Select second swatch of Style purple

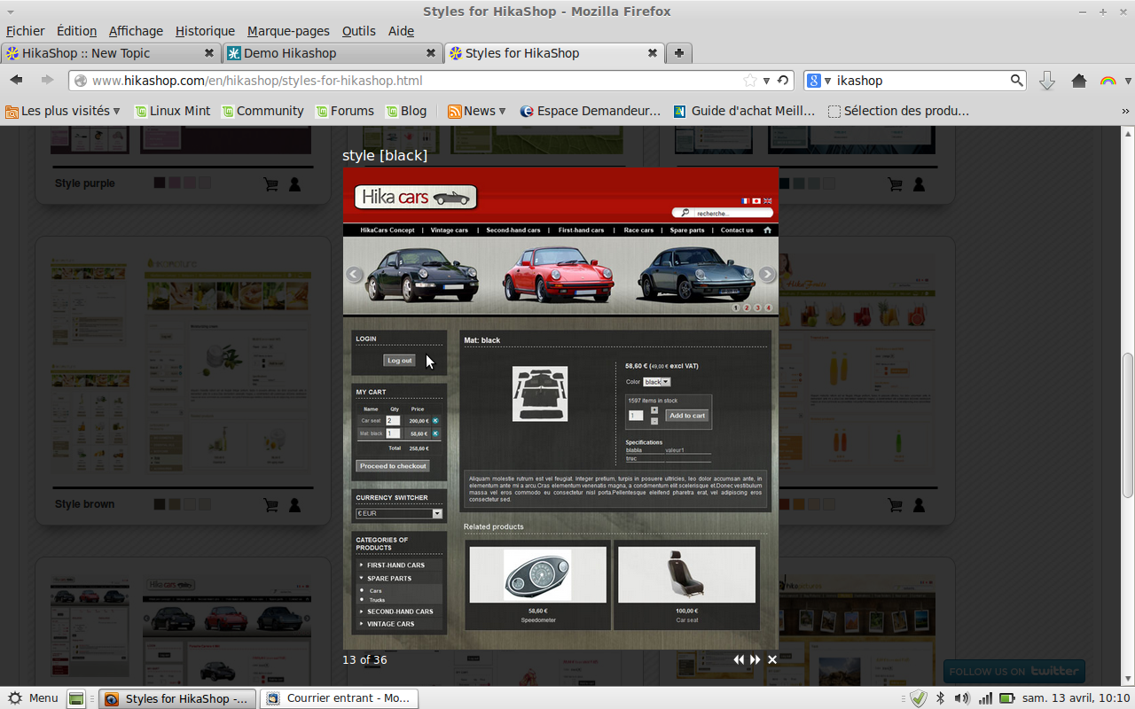(175, 183)
